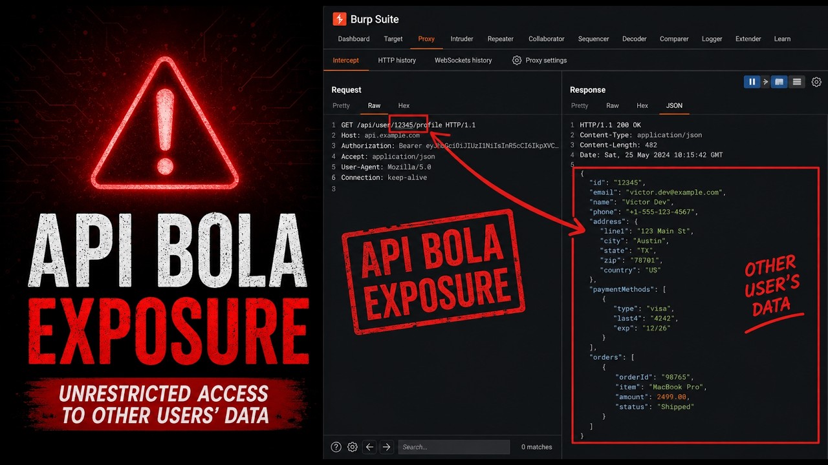Viewport: 828px width, 465px height.
Task: Click the HTTP/1.1 200 OK status line
Action: tap(610, 125)
